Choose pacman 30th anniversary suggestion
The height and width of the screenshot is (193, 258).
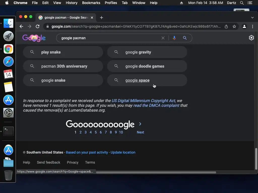[x=63, y=66]
